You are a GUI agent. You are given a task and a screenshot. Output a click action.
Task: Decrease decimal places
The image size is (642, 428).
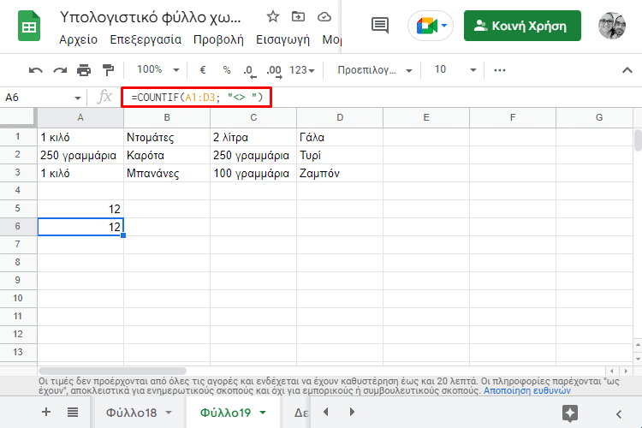click(x=249, y=71)
